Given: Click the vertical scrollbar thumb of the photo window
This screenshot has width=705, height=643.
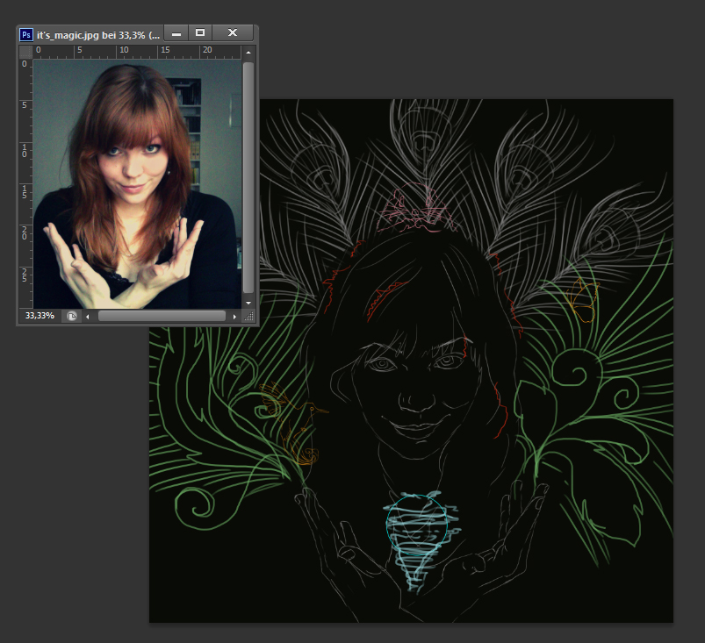Looking at the screenshot, I should pyautogui.click(x=248, y=175).
